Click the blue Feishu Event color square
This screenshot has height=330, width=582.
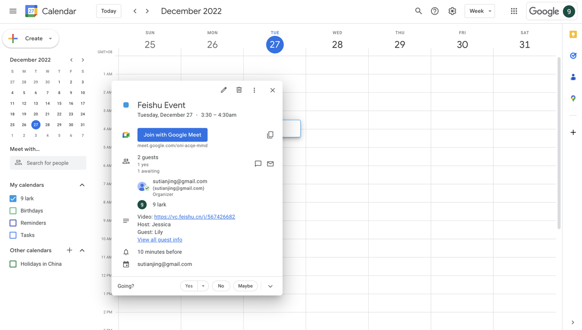[x=126, y=105]
